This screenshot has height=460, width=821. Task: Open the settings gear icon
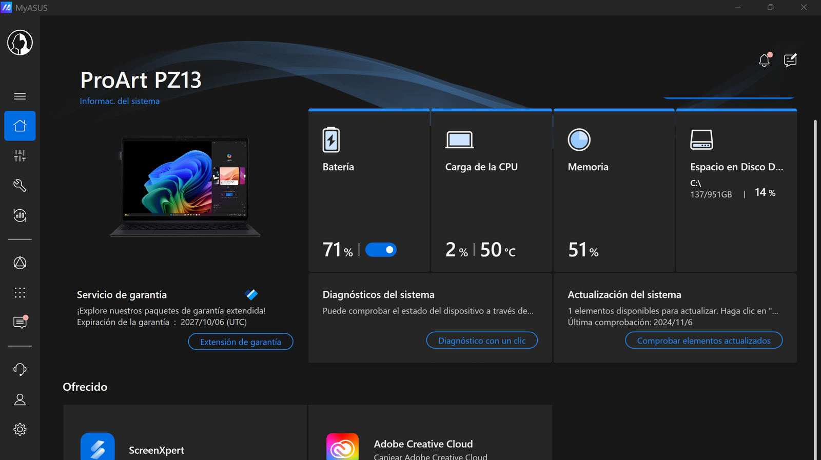click(x=20, y=429)
